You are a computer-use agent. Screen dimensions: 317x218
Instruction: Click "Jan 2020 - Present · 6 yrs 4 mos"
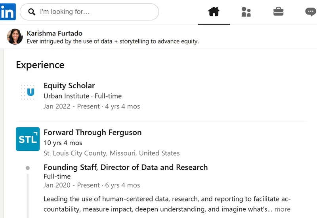(x=92, y=185)
